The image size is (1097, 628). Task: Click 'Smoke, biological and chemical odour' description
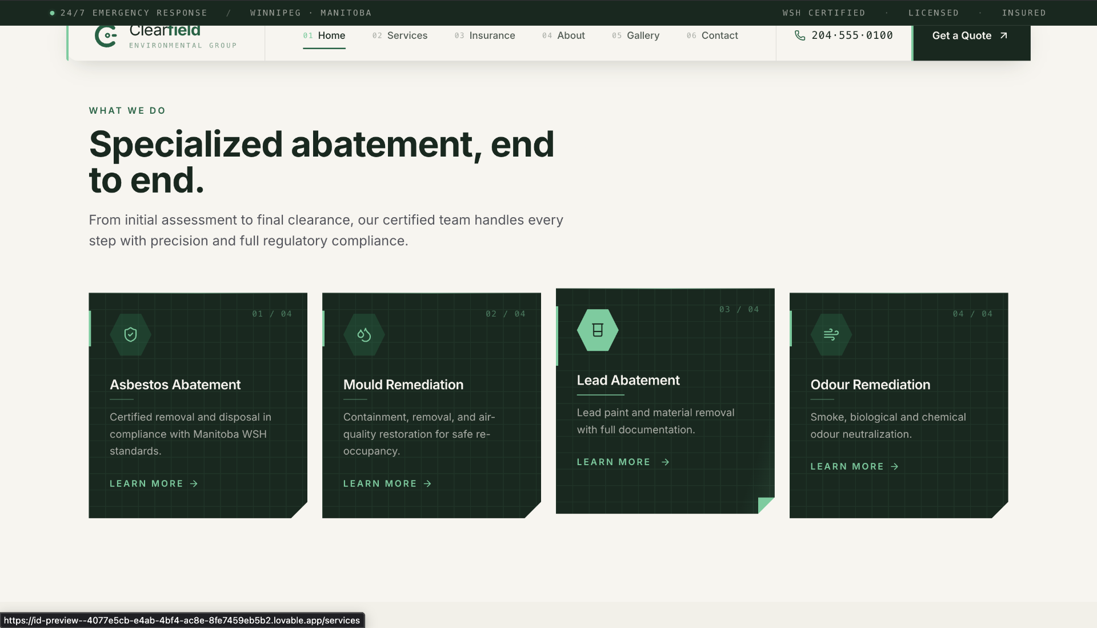[x=888, y=426]
